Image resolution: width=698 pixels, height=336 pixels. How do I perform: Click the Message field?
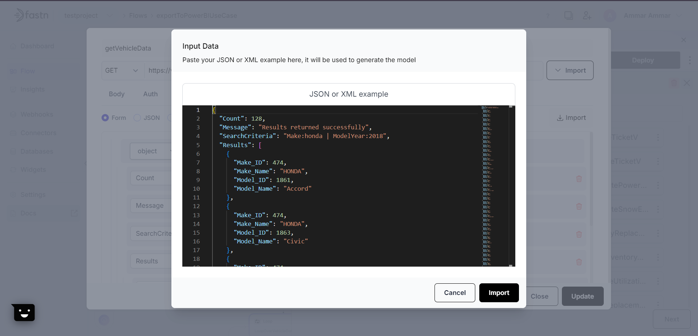point(151,206)
